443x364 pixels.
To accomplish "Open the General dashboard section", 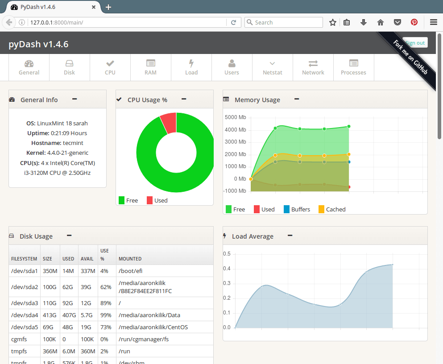I will (29, 67).
